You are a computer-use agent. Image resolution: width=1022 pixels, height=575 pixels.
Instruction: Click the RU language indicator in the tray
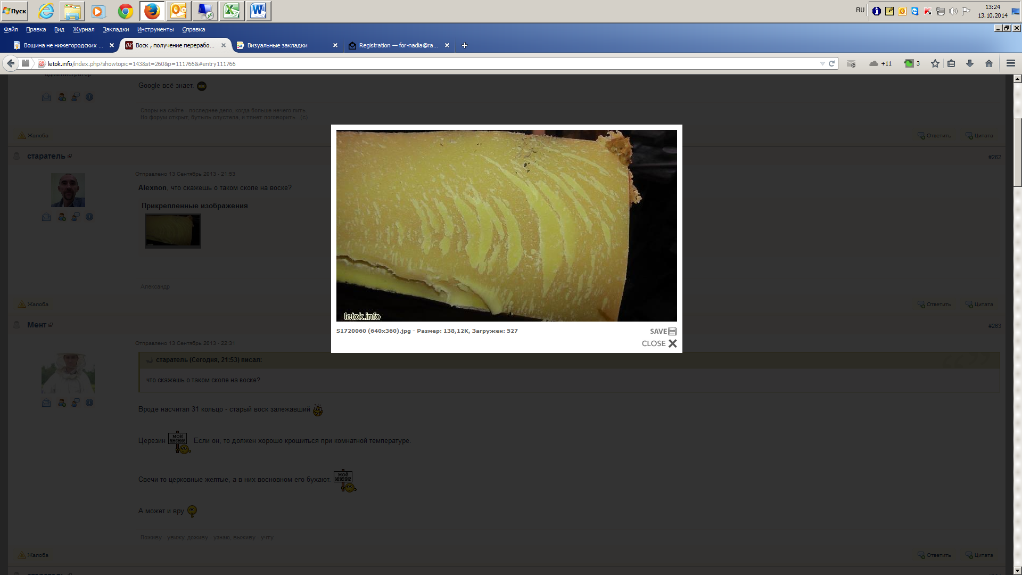point(860,10)
